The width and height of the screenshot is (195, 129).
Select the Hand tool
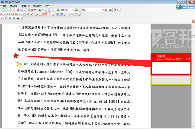(14, 10)
